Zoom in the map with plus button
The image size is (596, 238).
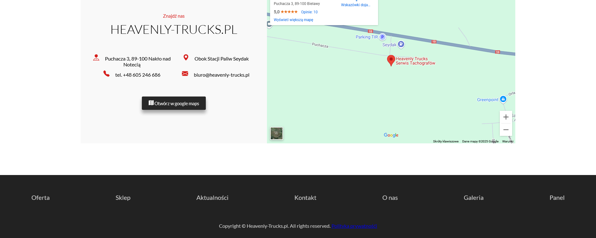(x=506, y=117)
